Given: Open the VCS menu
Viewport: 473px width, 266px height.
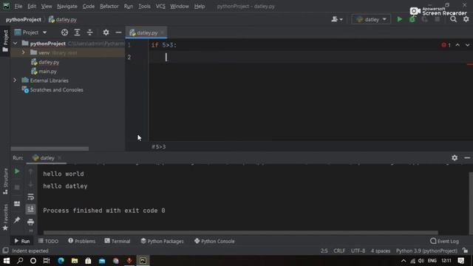Looking at the screenshot, I should click(x=160, y=6).
